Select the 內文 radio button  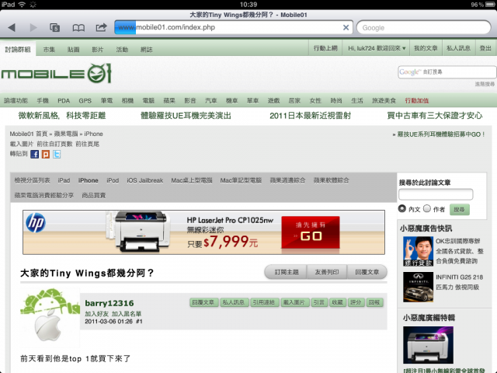click(402, 209)
